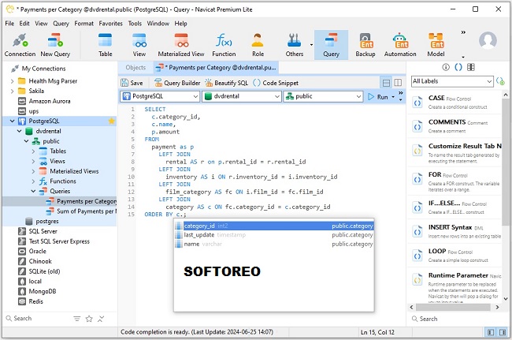Open the Model toolbar icon
The height and width of the screenshot is (340, 512).
pyautogui.click(x=436, y=45)
